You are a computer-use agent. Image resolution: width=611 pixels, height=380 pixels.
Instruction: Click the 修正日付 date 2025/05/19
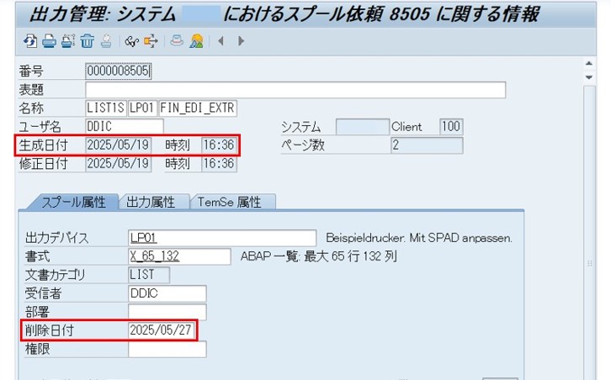coord(118,163)
